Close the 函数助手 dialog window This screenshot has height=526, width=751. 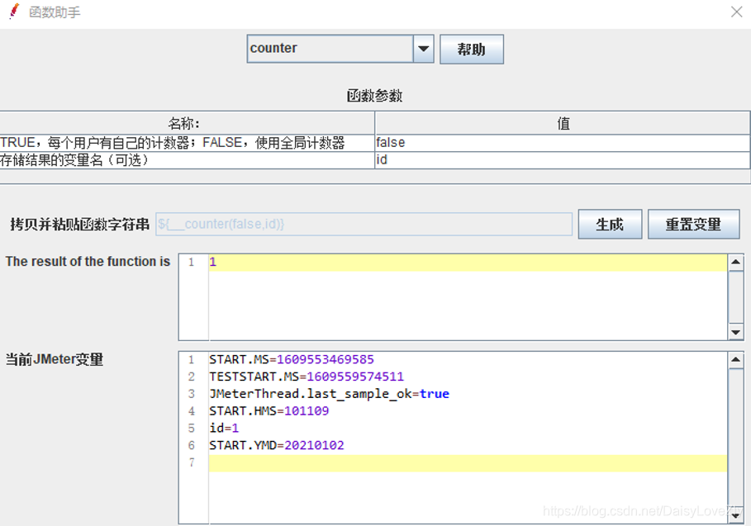click(737, 12)
